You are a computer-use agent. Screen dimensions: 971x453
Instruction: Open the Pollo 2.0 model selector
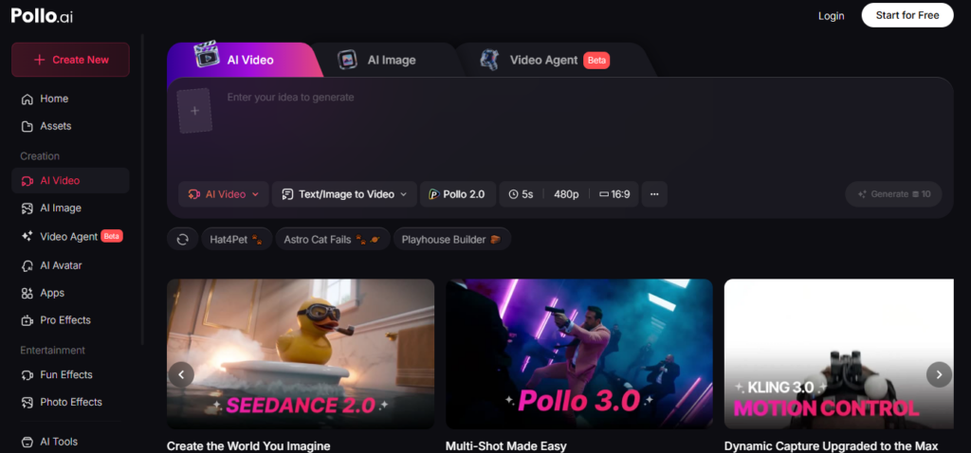tap(458, 194)
